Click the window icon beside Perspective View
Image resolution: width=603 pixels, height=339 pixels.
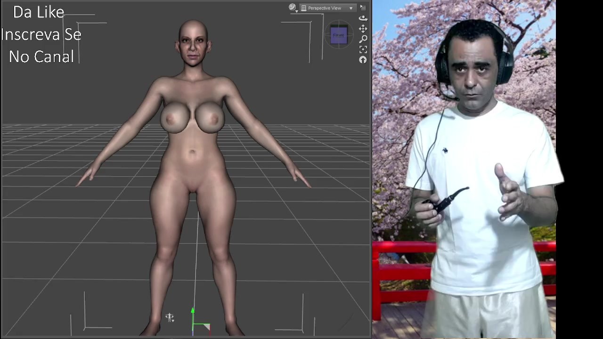pos(304,8)
